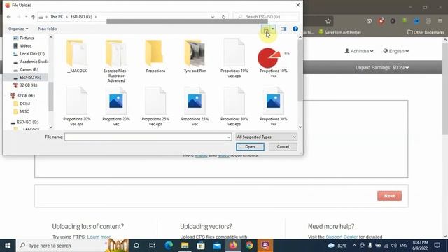Open the SaveFrom.net Helper bookmark
448x252 pixels.
pos(339,32)
